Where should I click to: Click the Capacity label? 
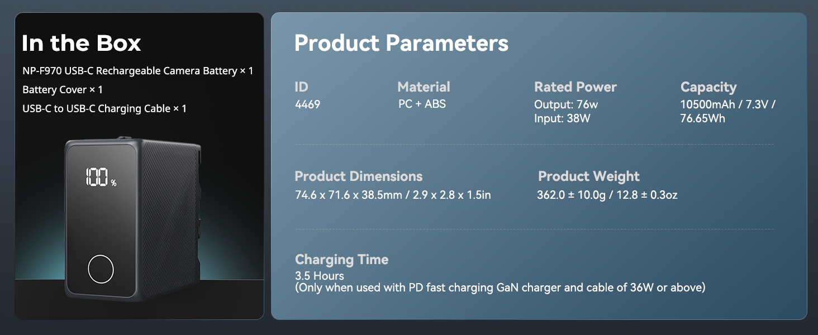708,87
